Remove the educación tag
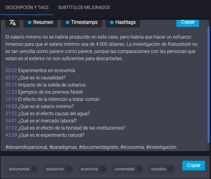This screenshot has width=211, height=179. coord(69,169)
